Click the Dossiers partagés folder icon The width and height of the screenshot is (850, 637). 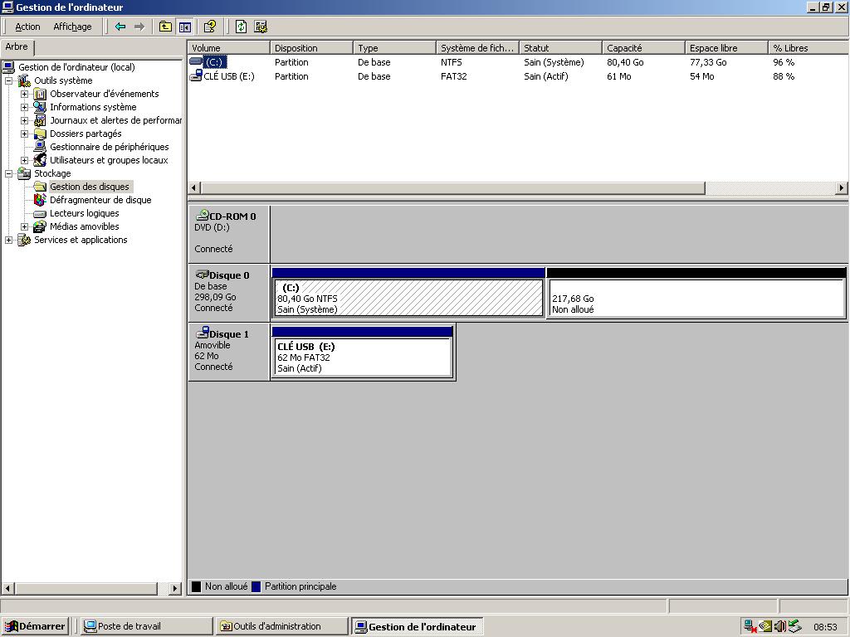coord(40,134)
